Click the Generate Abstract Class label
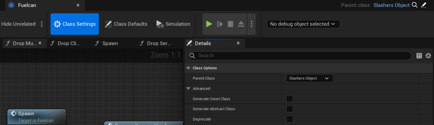 tap(214, 109)
